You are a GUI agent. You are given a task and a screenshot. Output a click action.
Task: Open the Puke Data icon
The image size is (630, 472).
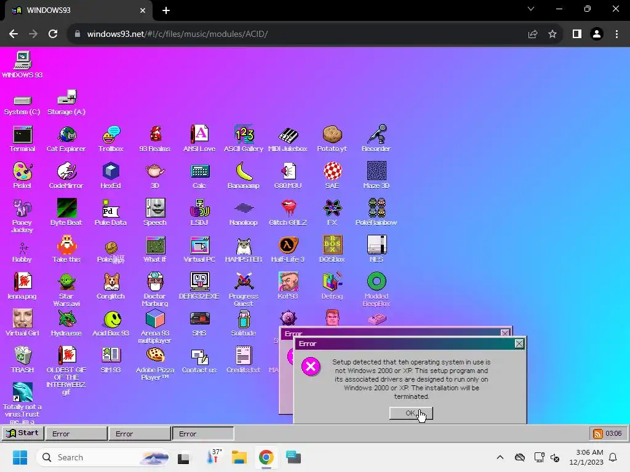point(111,212)
